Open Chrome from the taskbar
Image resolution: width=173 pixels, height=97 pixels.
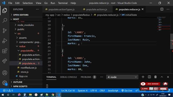coord(53,95)
